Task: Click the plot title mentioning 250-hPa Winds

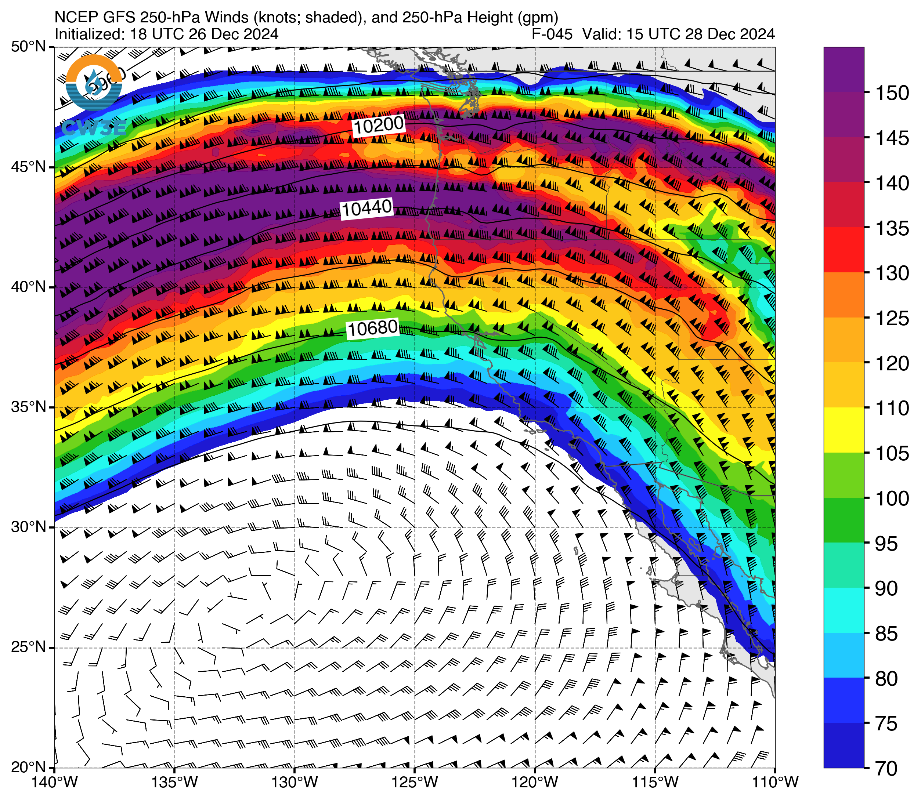Action: [x=306, y=17]
